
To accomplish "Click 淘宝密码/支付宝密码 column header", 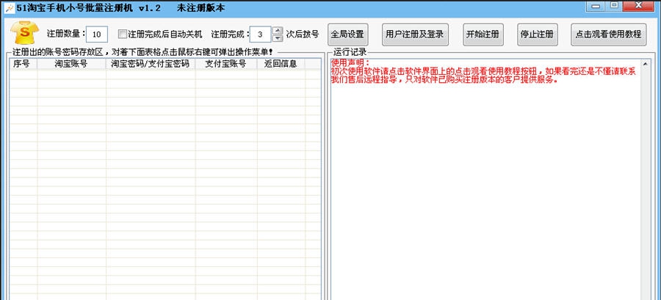I will pyautogui.click(x=150, y=64).
